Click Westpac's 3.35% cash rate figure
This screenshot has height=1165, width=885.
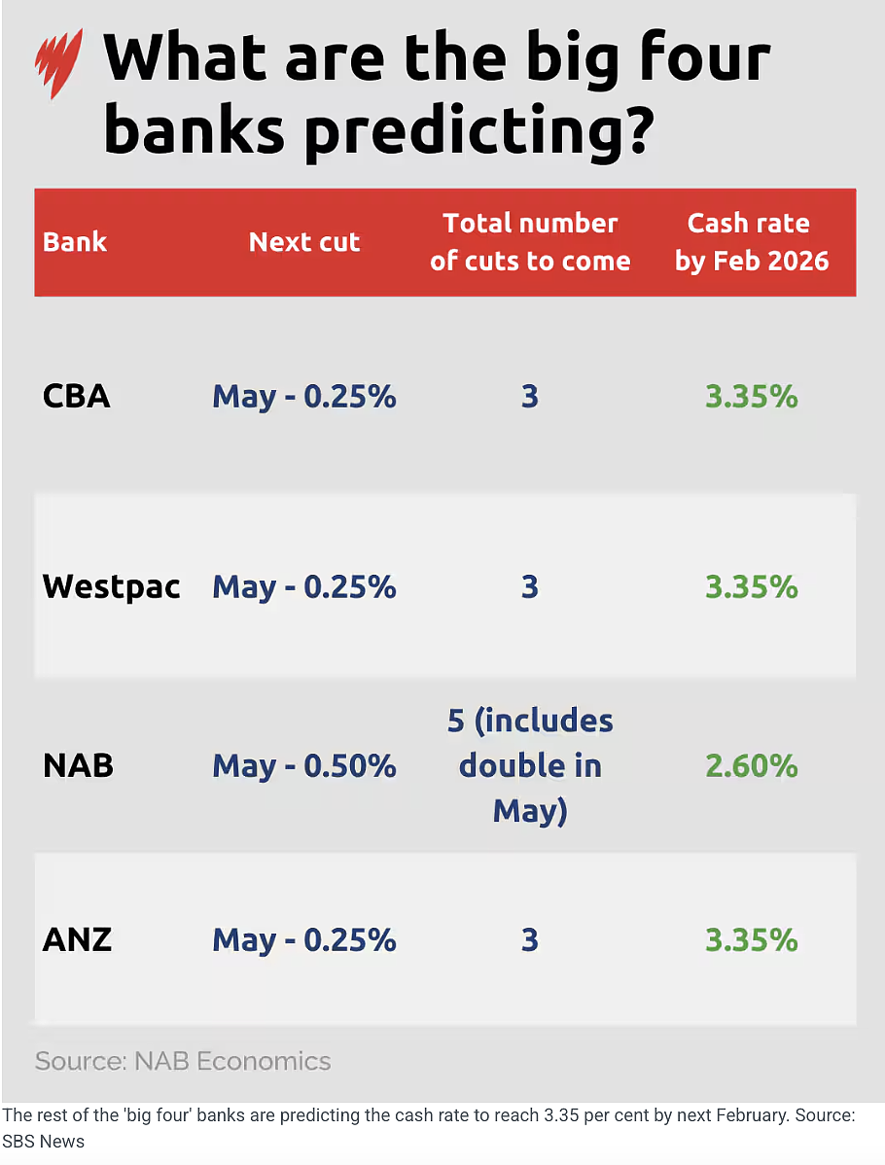coord(751,587)
